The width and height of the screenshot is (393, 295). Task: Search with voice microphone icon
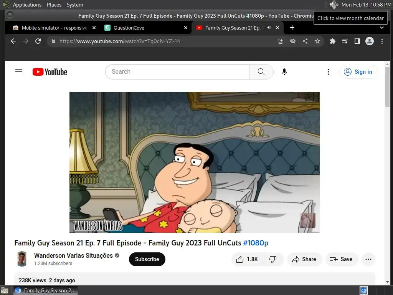(x=284, y=72)
